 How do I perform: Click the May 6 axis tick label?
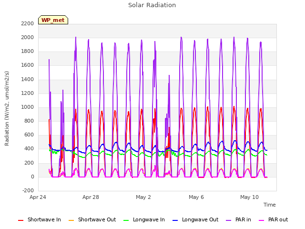[196, 197]
